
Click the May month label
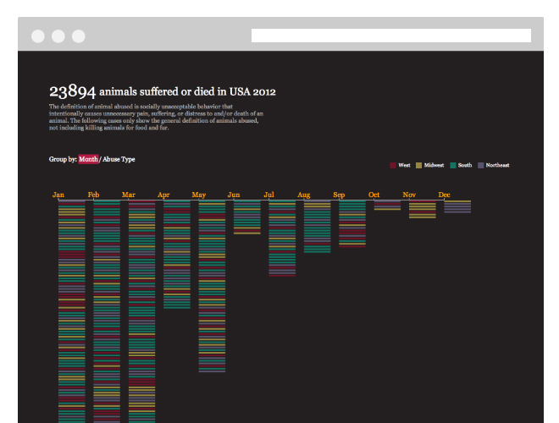[x=198, y=195]
